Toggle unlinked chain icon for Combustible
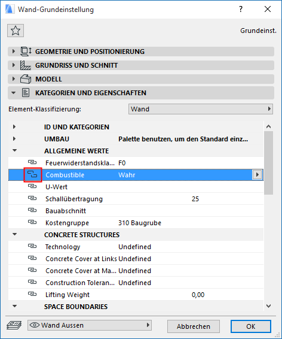This screenshot has height=339, width=282. pos(32,174)
